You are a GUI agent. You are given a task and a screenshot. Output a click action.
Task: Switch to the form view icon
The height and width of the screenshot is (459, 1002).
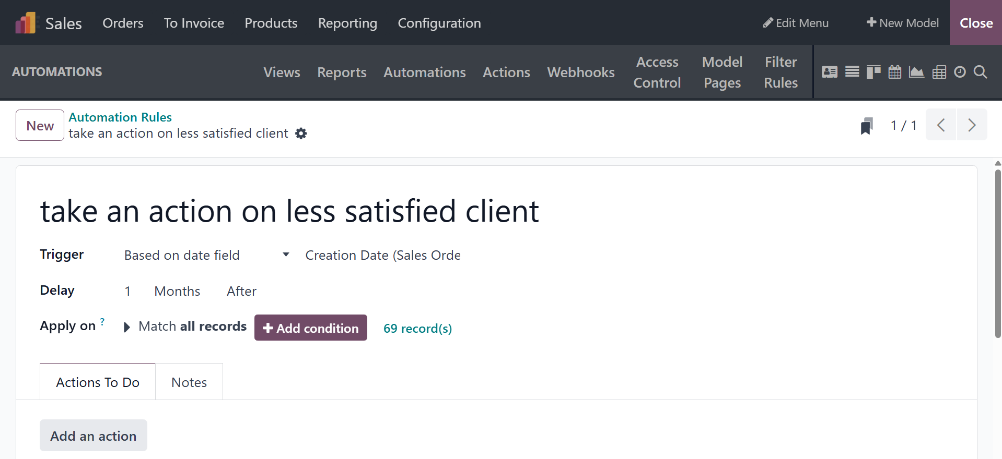point(829,72)
